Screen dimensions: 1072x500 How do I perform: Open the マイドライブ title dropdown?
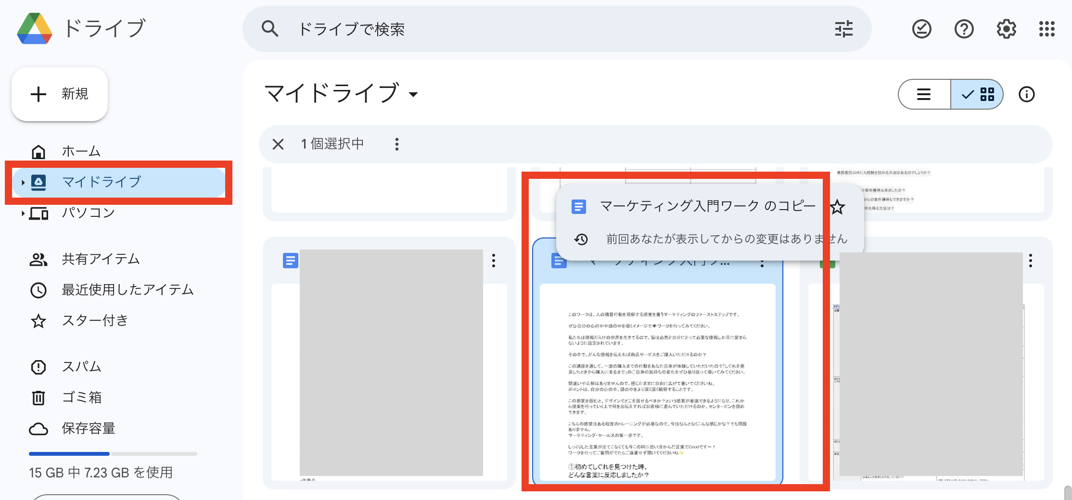point(413,94)
